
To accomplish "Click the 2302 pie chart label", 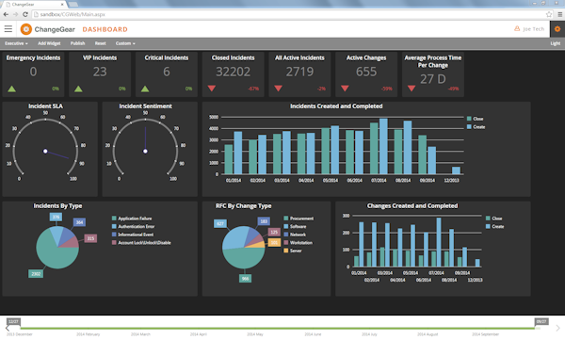I will click(x=36, y=274).
